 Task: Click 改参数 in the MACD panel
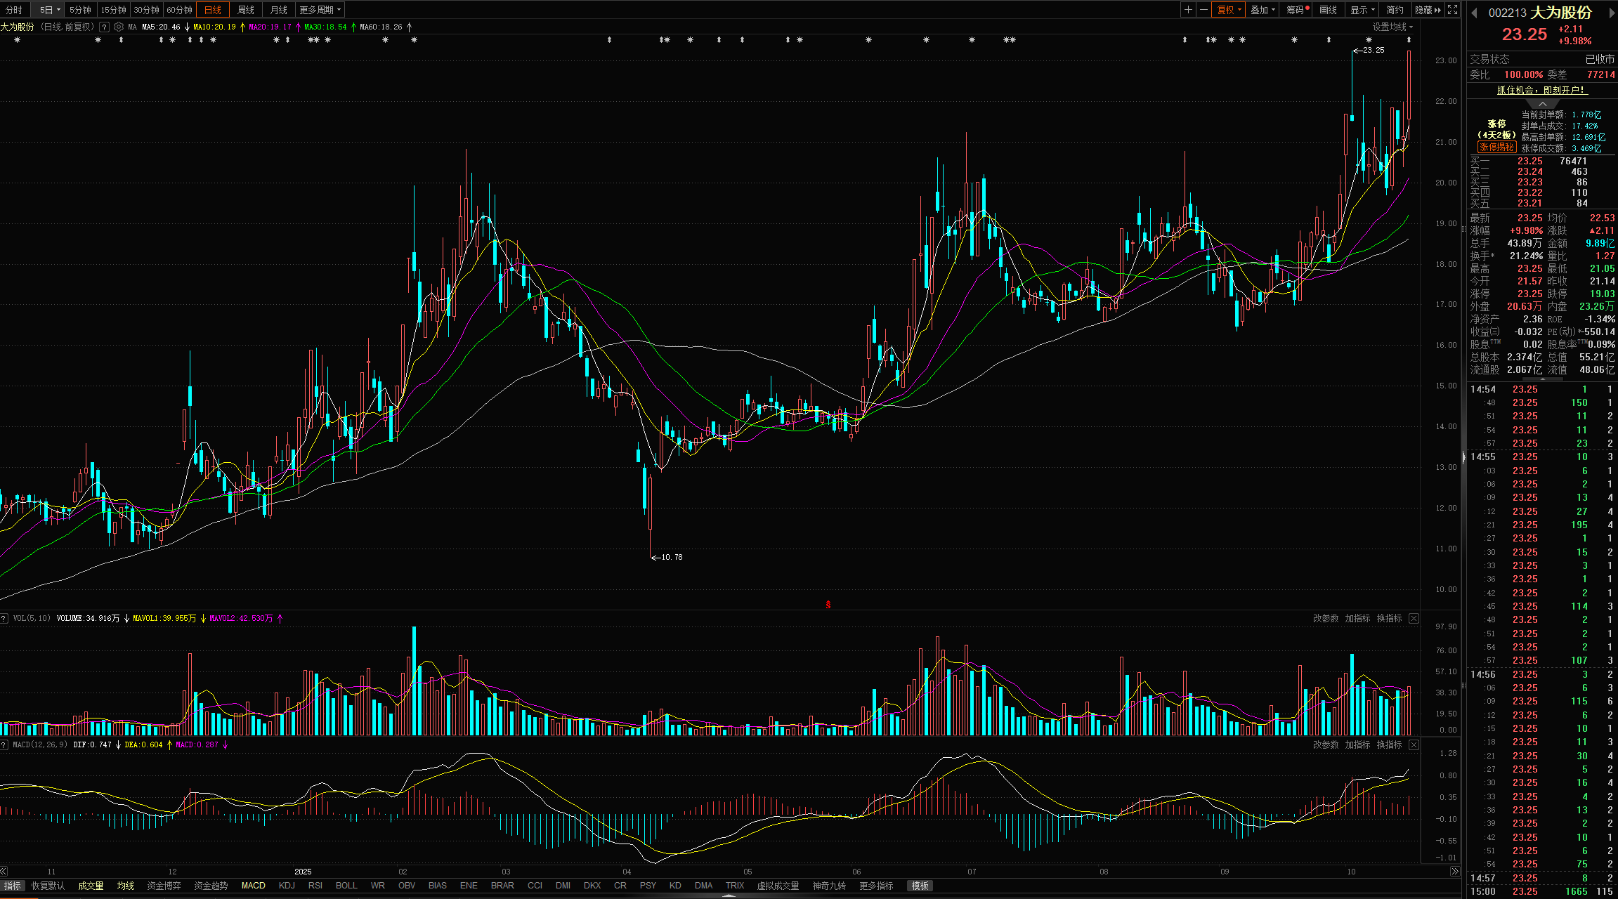point(1325,744)
